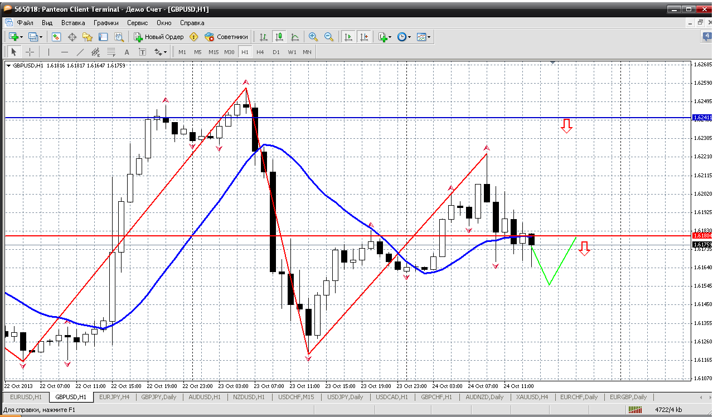Screen dimensions: 718x417
Task: Set timeframe to M15
Action: pos(214,52)
